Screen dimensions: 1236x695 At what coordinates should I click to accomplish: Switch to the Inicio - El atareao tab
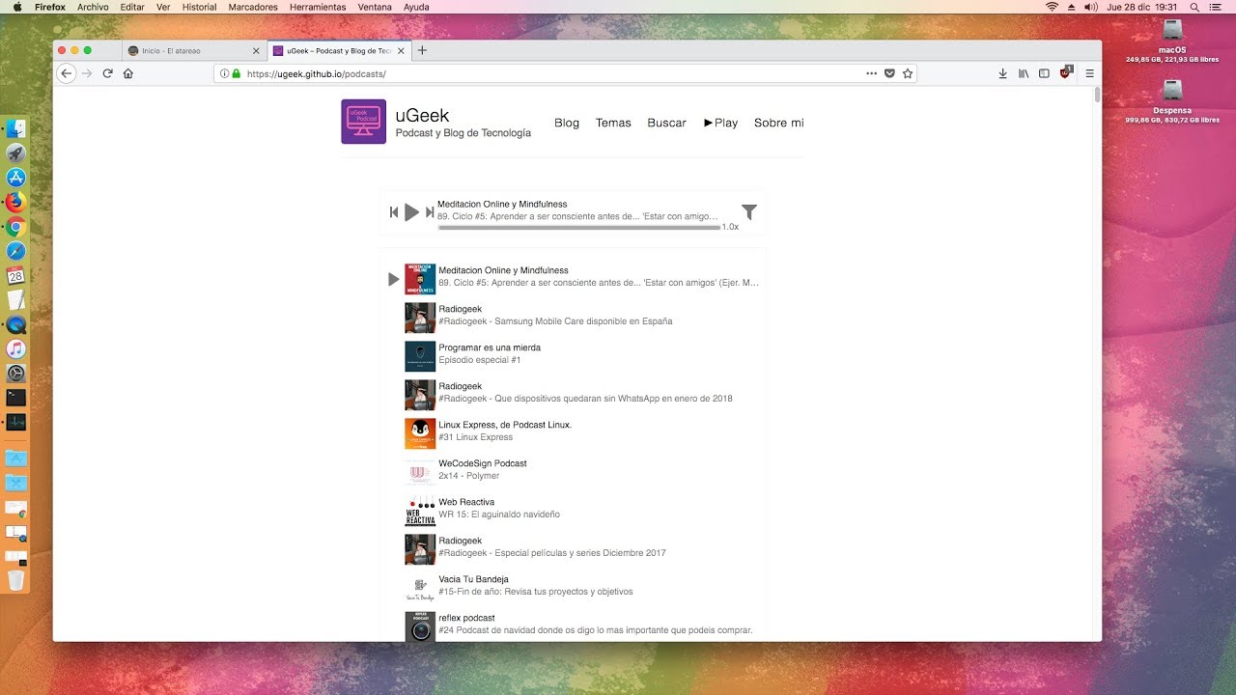tap(188, 50)
